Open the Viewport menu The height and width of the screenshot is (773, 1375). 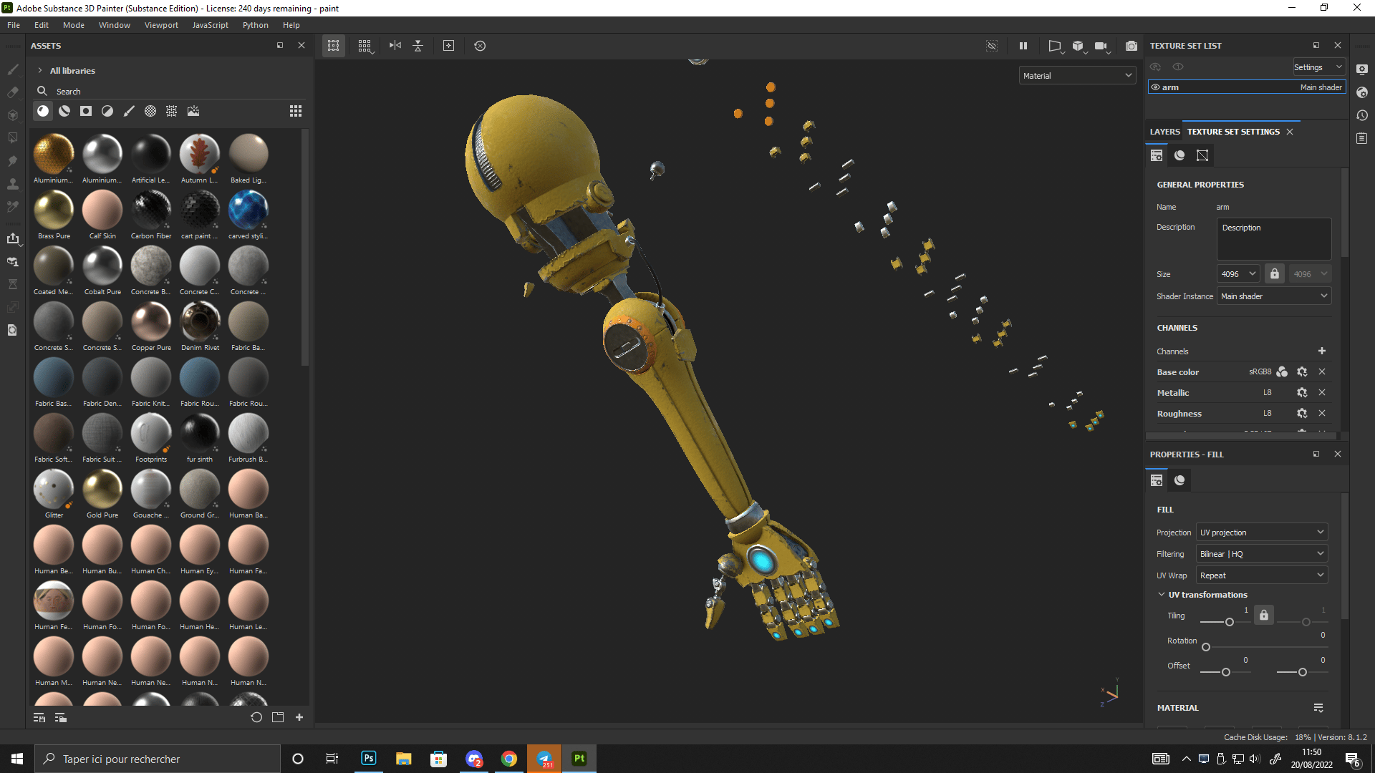pyautogui.click(x=161, y=25)
